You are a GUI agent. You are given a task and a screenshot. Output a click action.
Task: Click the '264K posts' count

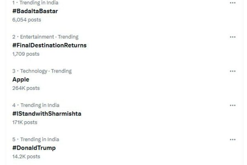tap(26, 88)
